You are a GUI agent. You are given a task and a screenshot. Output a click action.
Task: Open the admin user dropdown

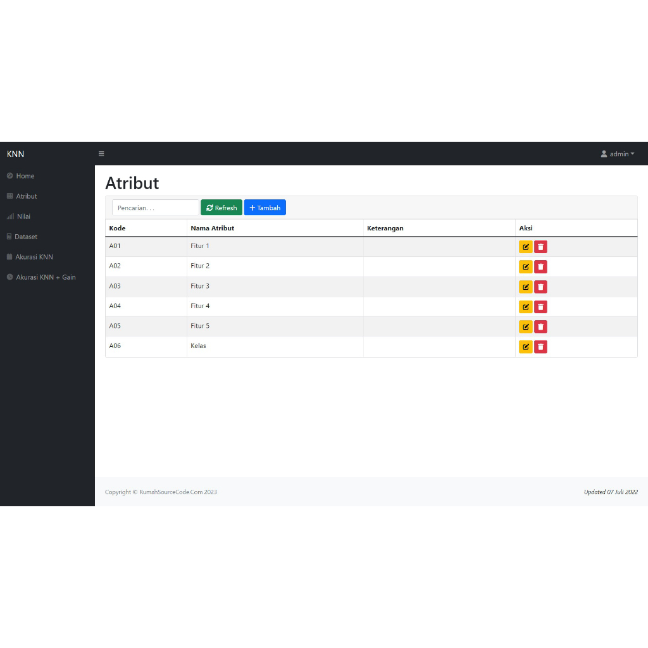tap(618, 154)
